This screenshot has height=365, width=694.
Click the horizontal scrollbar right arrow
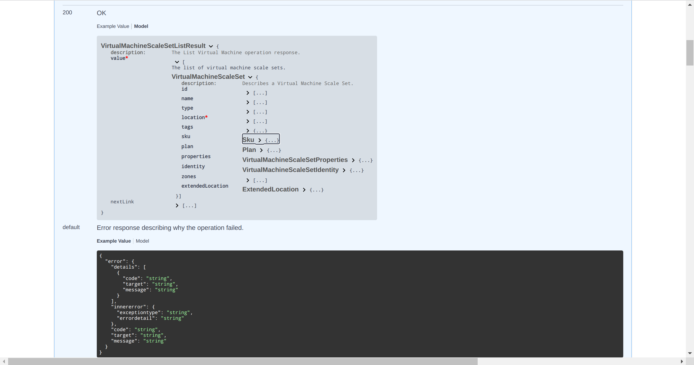pyautogui.click(x=682, y=361)
